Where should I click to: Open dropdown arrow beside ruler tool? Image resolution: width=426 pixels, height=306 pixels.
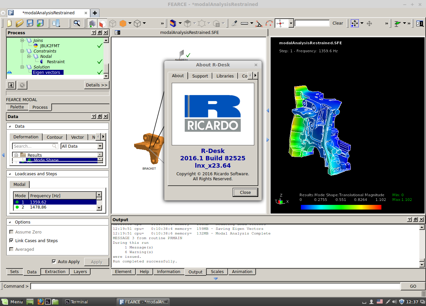click(x=252, y=23)
